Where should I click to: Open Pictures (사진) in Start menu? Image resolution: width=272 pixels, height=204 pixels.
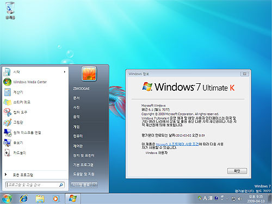click(x=76, y=107)
